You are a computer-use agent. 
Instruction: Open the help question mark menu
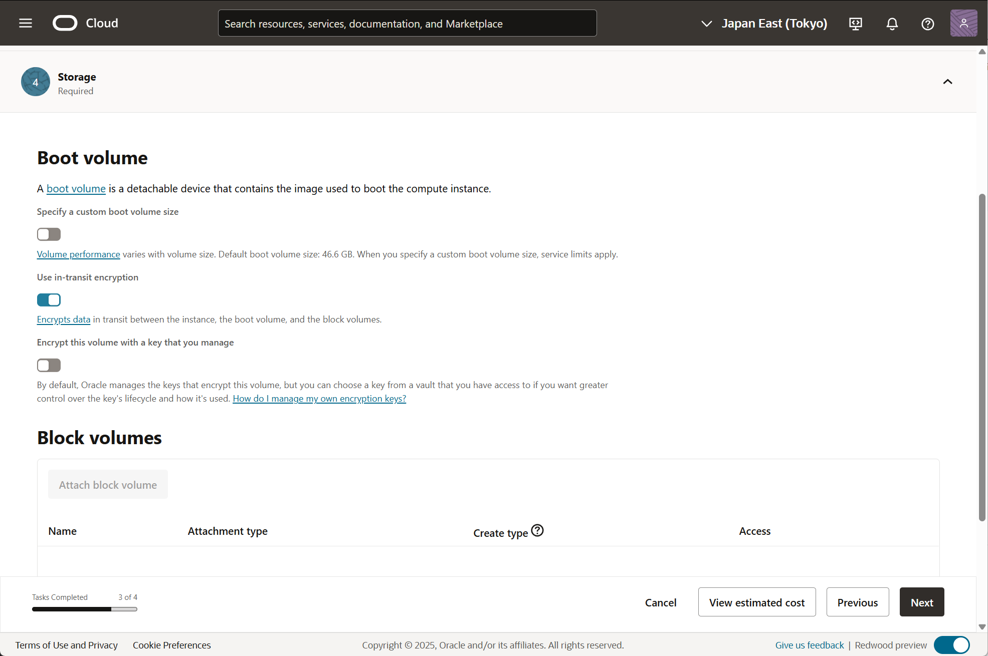[x=928, y=24]
